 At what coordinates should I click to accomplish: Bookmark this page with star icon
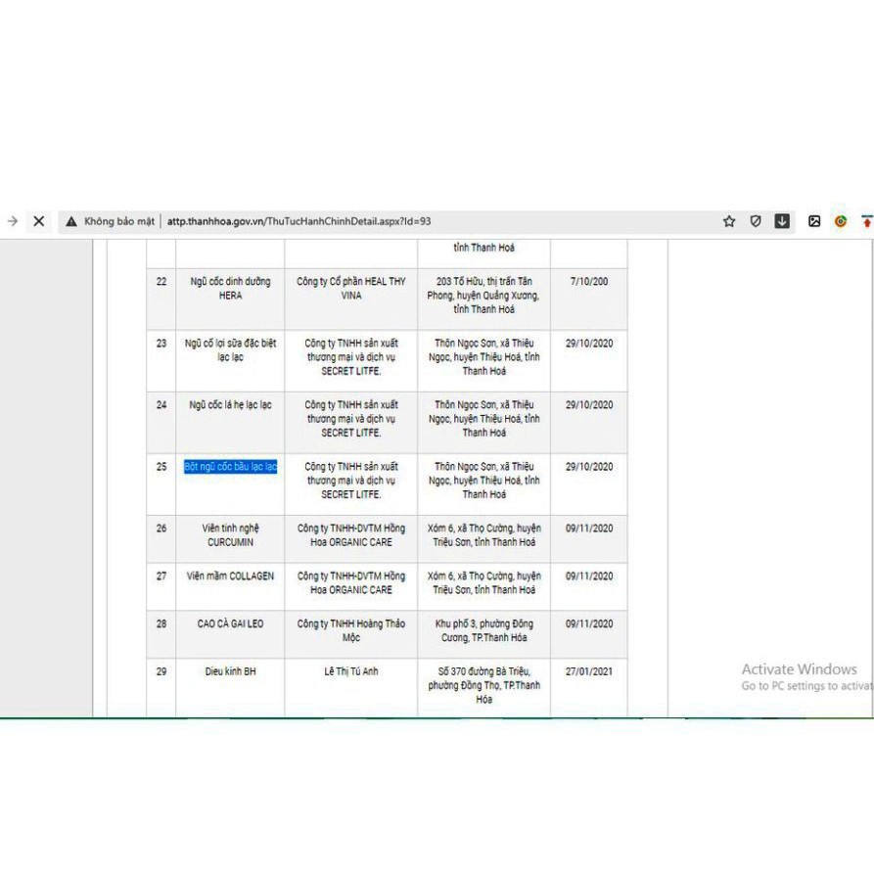tap(729, 221)
